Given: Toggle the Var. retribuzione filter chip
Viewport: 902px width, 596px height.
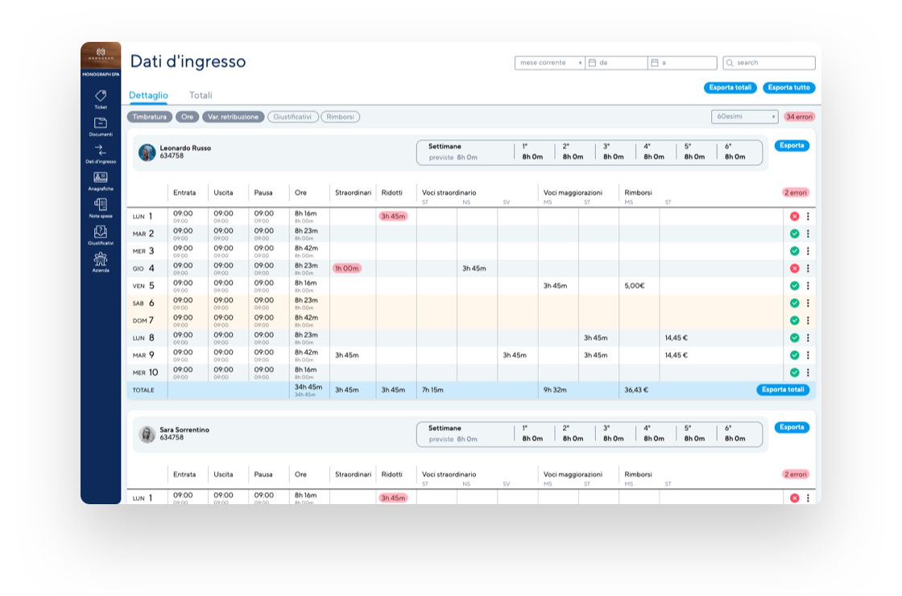Looking at the screenshot, I should pos(232,117).
